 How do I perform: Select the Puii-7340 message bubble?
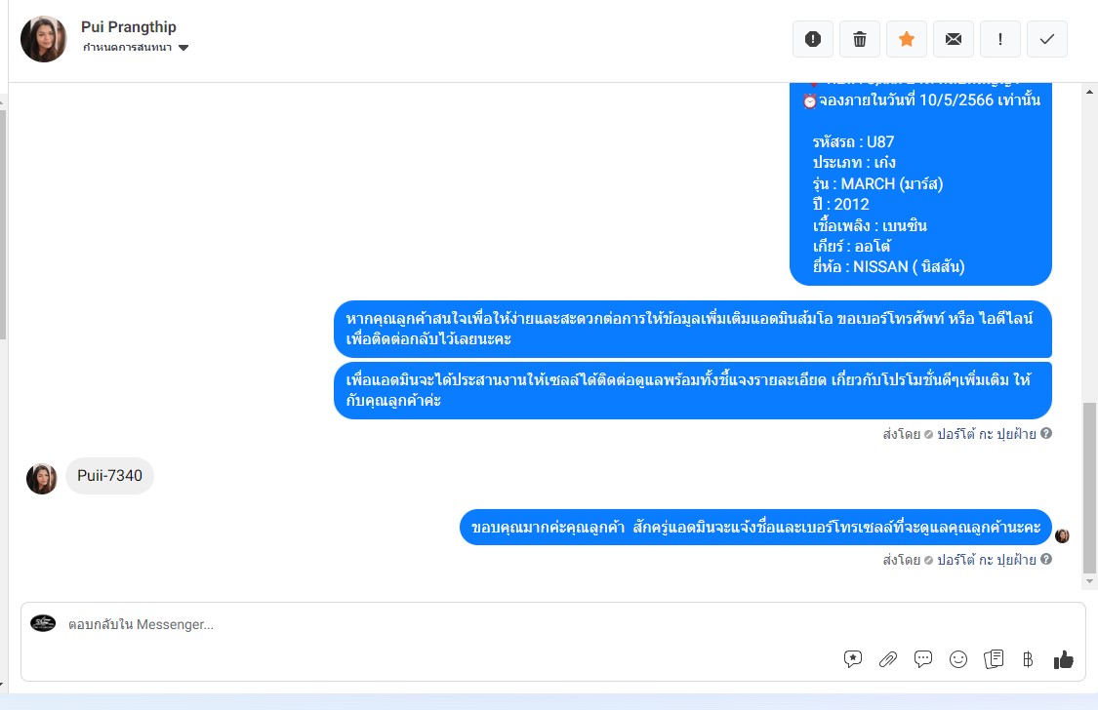[x=110, y=476]
